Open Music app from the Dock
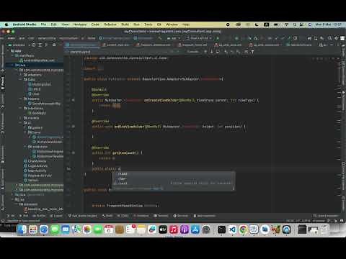This screenshot has height=259, width=346. tap(174, 230)
